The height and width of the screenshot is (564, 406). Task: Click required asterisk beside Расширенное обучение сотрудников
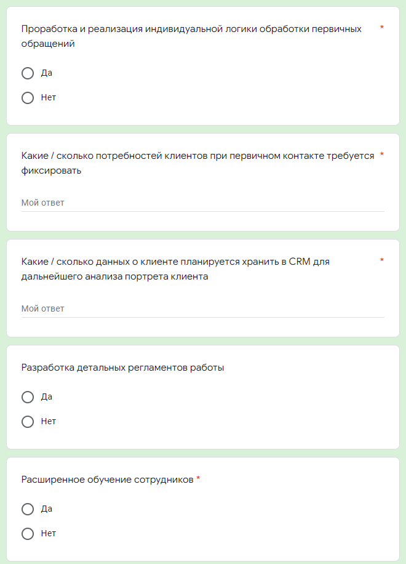point(198,478)
